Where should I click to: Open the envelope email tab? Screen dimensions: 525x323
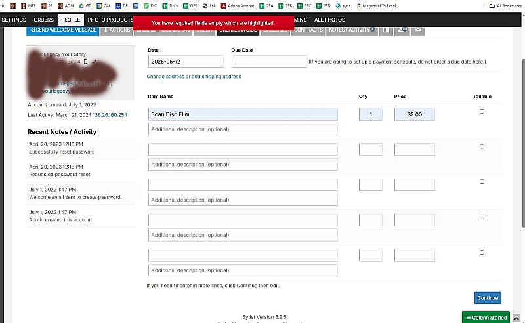coord(418,30)
